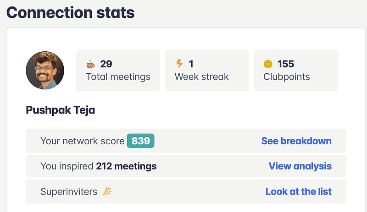367x212 pixels.
Task: Click the Pushpak Teja name
Action: point(61,110)
